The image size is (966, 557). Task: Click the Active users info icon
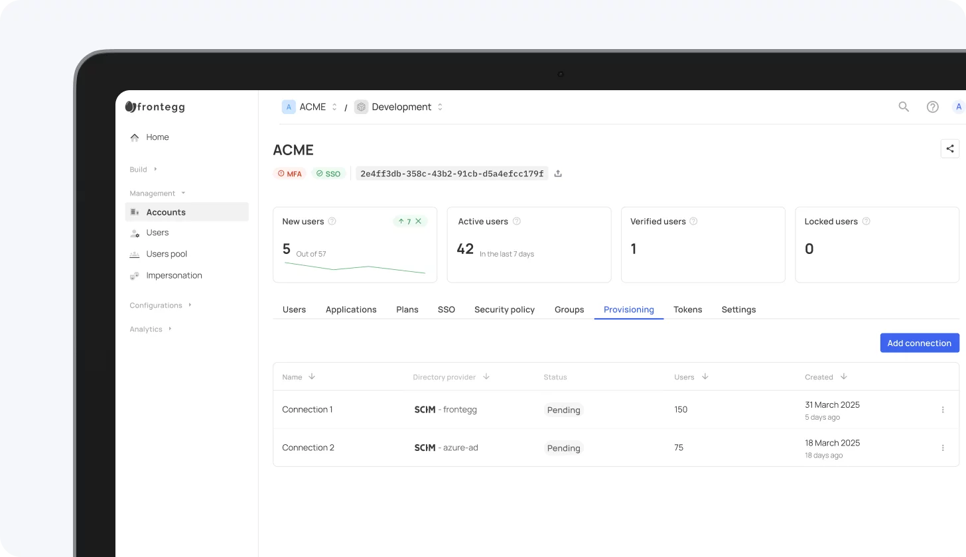[x=517, y=221]
